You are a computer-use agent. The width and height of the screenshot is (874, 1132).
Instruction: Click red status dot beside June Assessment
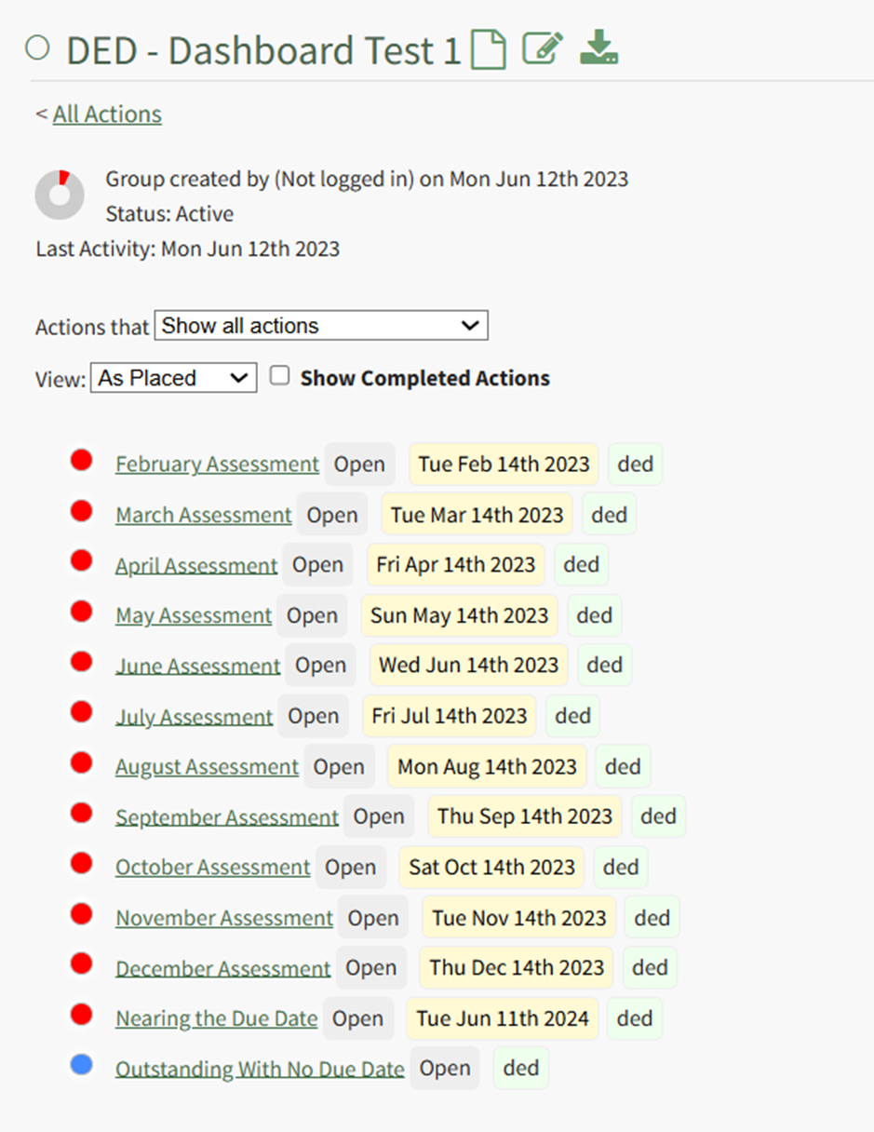pos(82,662)
